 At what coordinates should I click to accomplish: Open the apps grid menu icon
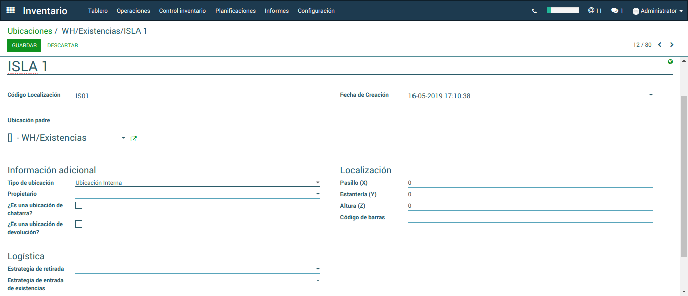pyautogui.click(x=11, y=11)
